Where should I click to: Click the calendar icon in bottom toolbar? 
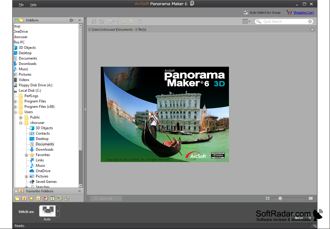(x=52, y=198)
